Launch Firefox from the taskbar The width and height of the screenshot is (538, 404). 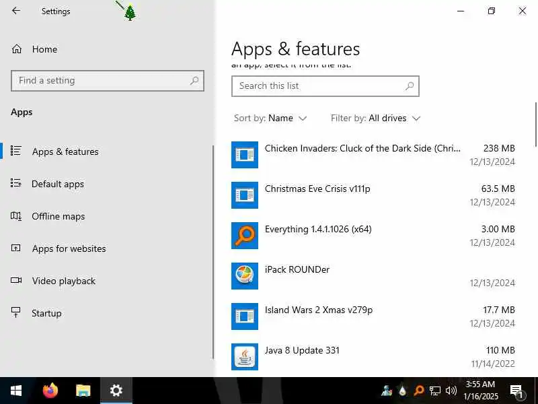50,391
